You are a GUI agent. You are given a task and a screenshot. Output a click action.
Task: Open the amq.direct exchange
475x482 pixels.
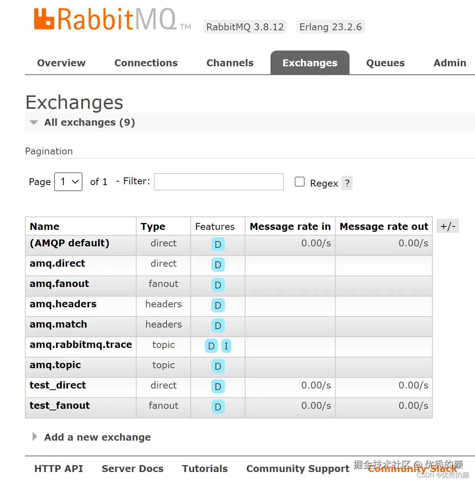(x=58, y=263)
